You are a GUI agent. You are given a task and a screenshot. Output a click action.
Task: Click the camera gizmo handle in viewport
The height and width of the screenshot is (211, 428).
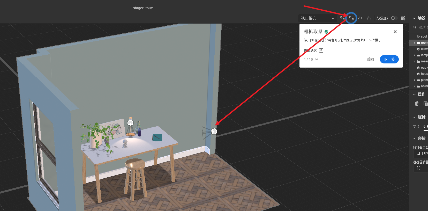(214, 132)
